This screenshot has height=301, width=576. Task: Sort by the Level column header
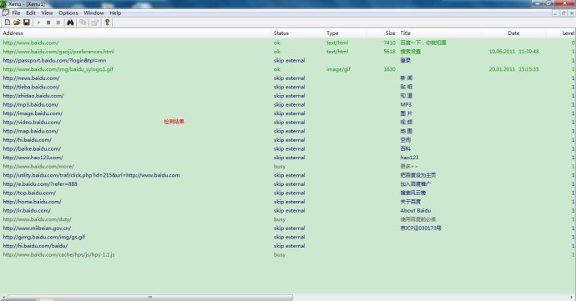(561, 33)
